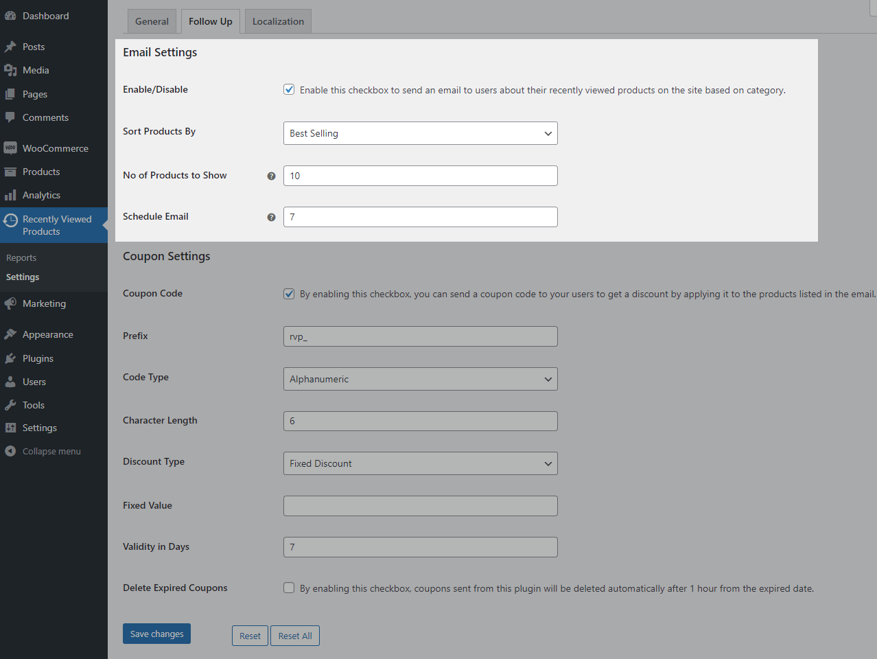Screen dimensions: 877x659
Task: Click the Reset All button
Action: tap(294, 636)
